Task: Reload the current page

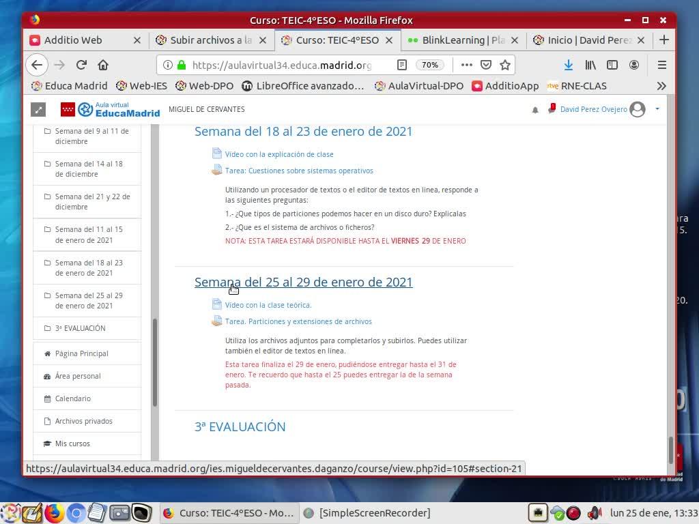Action: (x=81, y=65)
